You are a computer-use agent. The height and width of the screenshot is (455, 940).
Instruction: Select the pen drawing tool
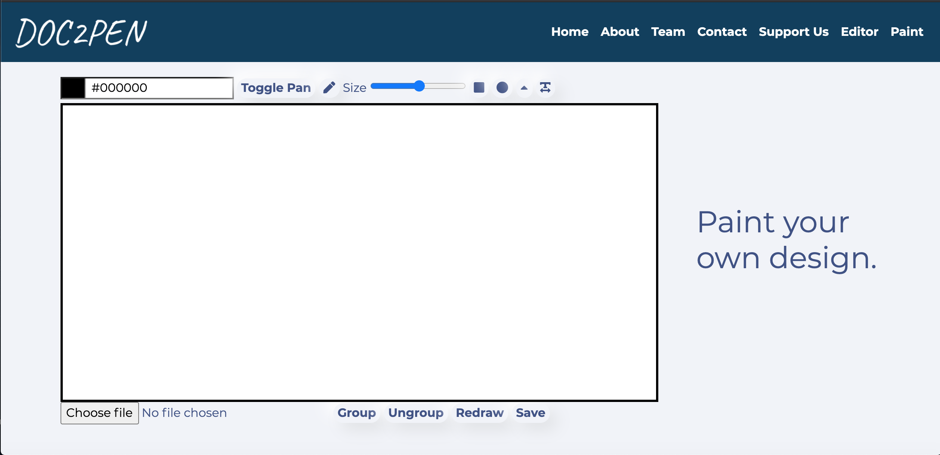tap(329, 87)
